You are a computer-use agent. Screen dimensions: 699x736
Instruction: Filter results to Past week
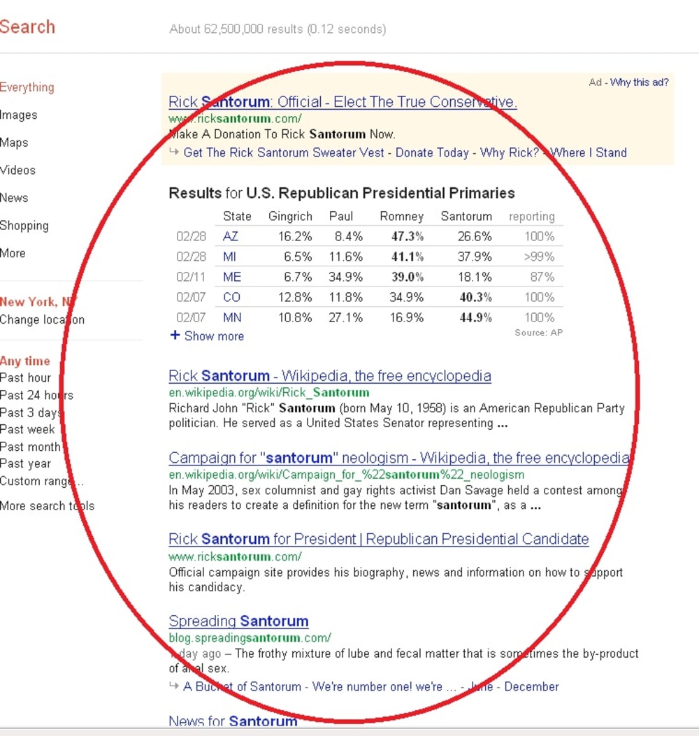coord(27,429)
